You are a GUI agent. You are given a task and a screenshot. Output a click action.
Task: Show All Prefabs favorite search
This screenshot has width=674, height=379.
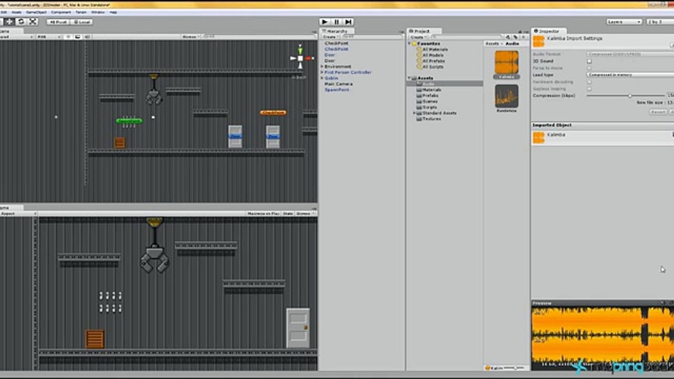point(433,61)
